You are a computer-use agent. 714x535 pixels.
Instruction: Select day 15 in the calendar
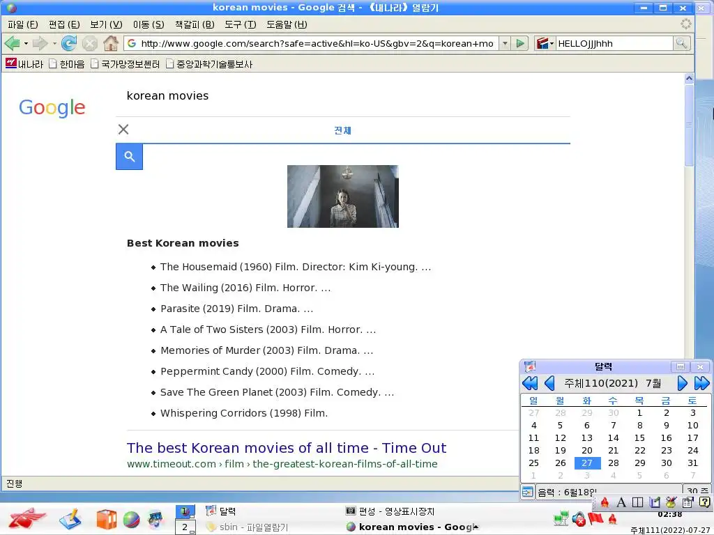click(640, 438)
